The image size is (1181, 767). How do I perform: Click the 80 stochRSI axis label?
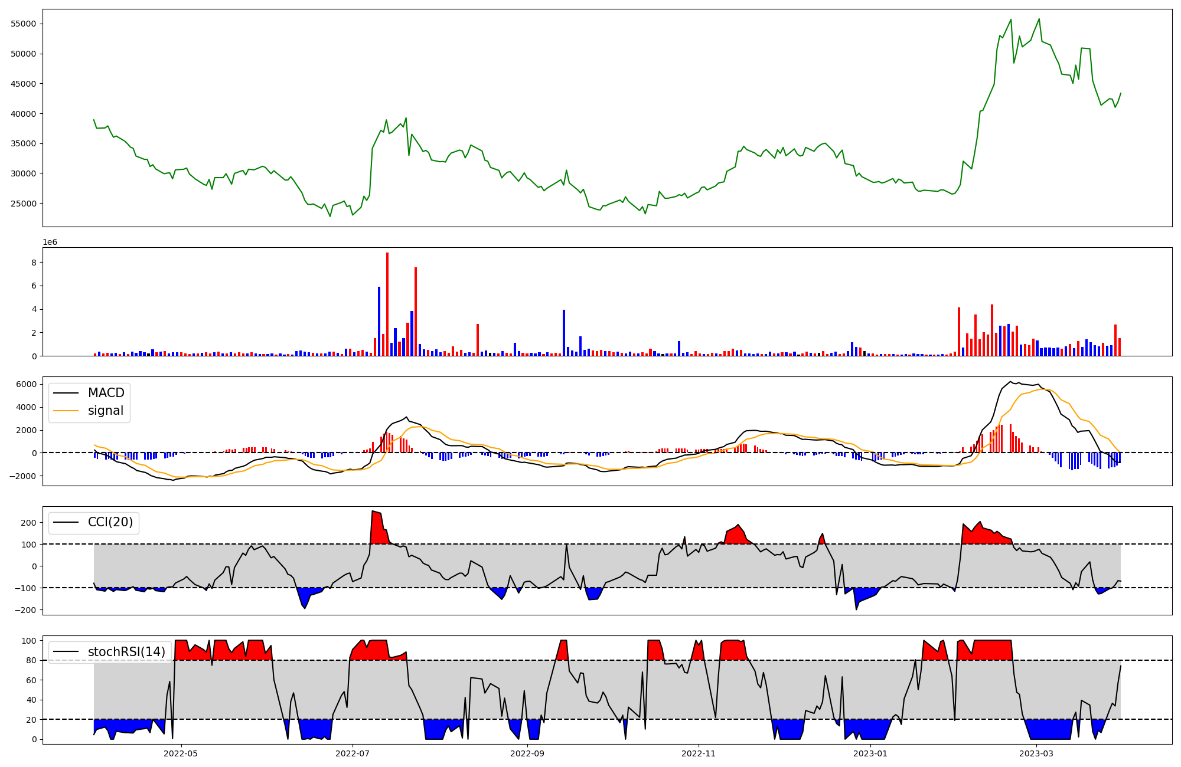click(x=31, y=661)
